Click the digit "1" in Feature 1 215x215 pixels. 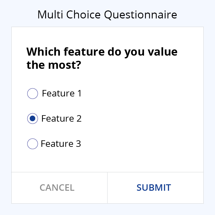(80, 93)
